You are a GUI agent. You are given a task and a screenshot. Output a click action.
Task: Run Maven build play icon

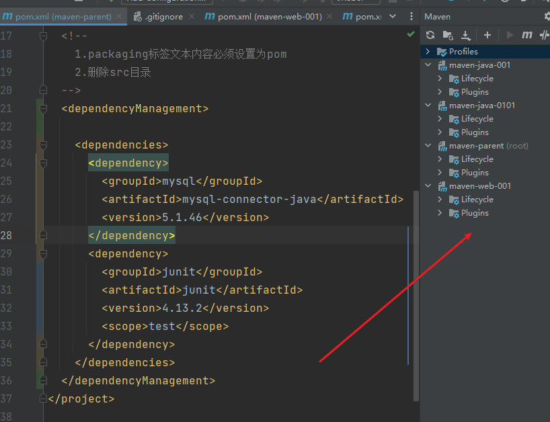click(510, 35)
